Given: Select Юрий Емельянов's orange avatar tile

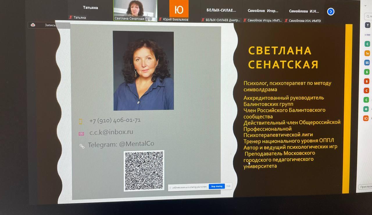Looking at the screenshot, I should click(x=179, y=10).
